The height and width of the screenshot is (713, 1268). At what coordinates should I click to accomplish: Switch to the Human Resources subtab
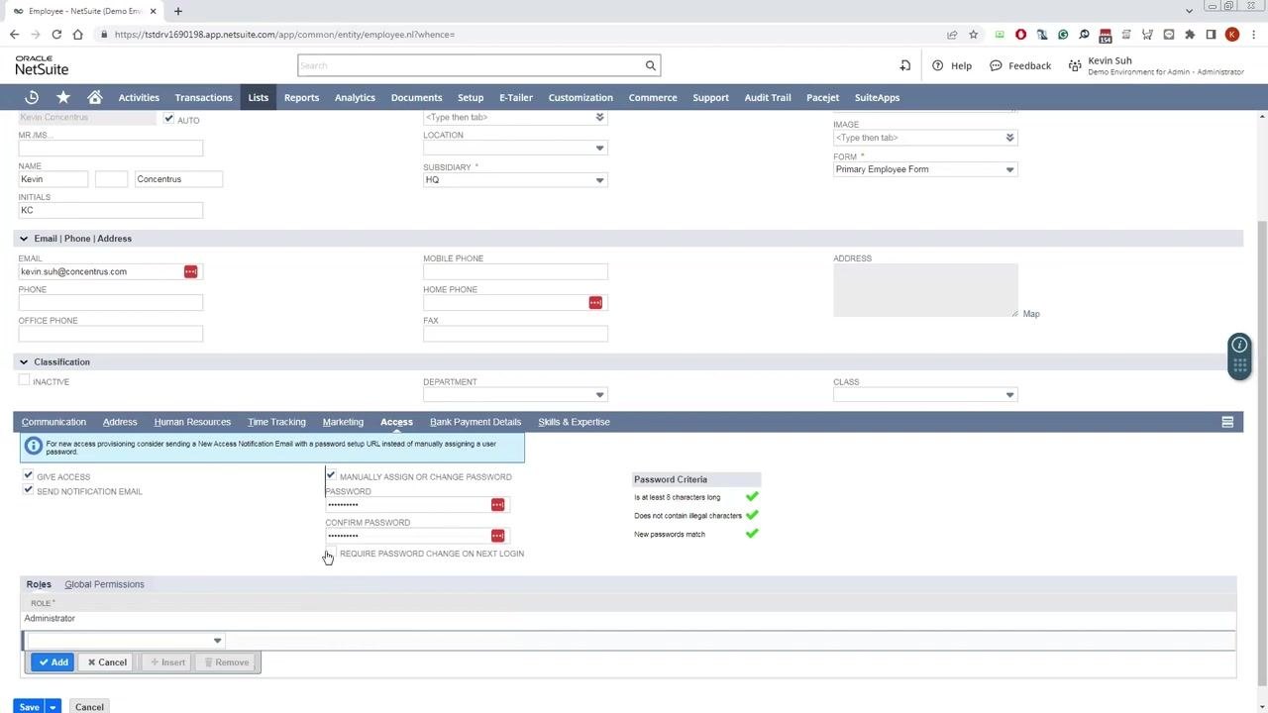coord(192,422)
